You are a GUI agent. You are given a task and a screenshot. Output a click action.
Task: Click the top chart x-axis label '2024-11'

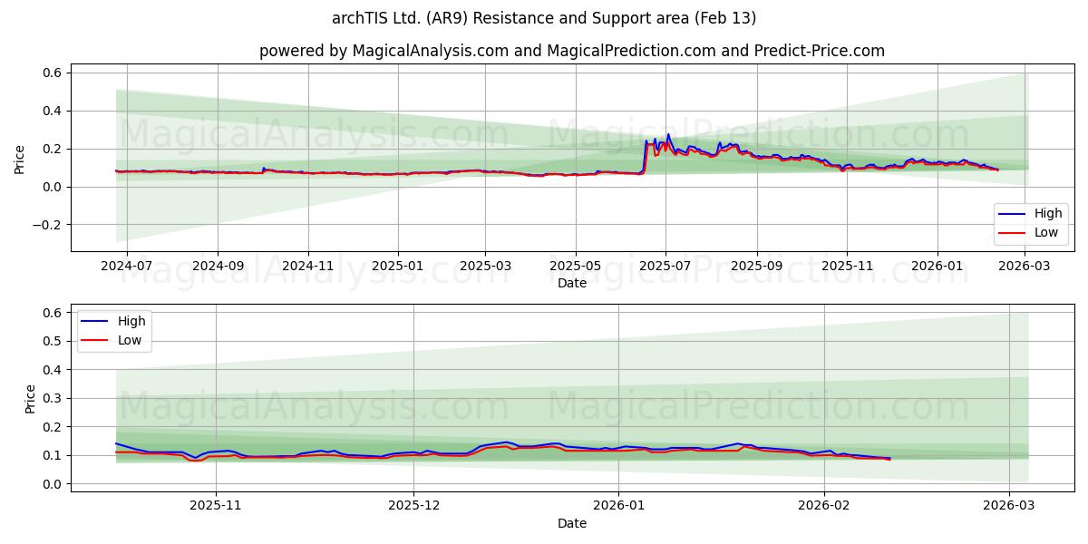[308, 266]
